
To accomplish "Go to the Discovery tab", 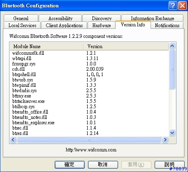I will tap(102, 18).
